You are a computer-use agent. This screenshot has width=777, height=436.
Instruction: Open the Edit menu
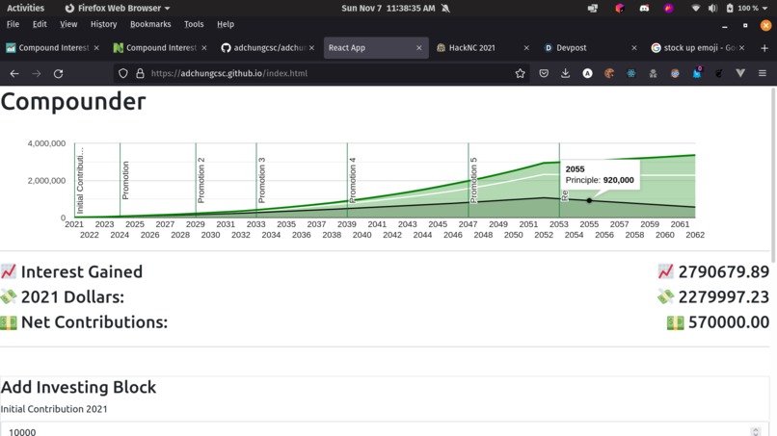click(40, 24)
